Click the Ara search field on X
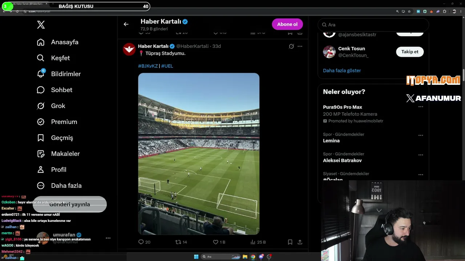The width and height of the screenshot is (465, 261). tap(373, 25)
